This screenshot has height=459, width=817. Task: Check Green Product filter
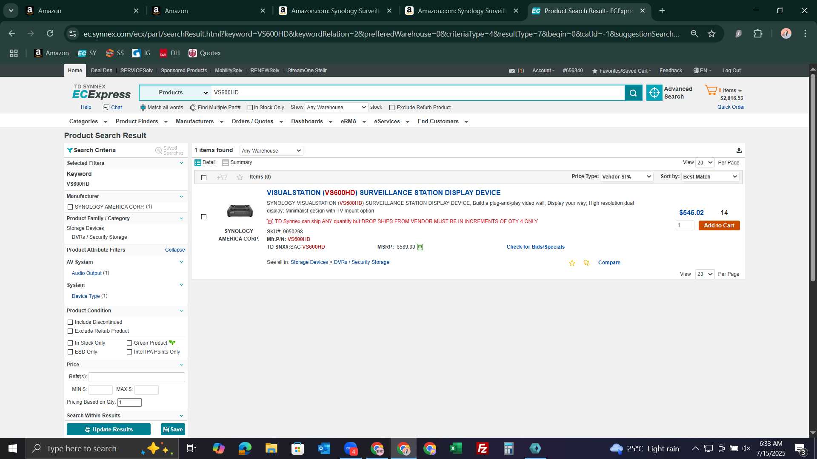point(129,343)
